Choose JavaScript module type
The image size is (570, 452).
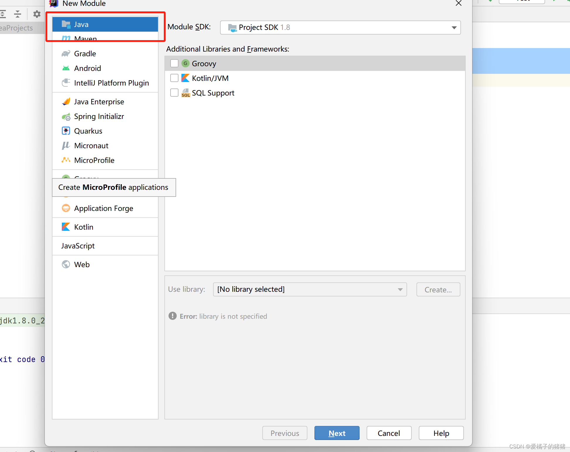[x=78, y=246]
